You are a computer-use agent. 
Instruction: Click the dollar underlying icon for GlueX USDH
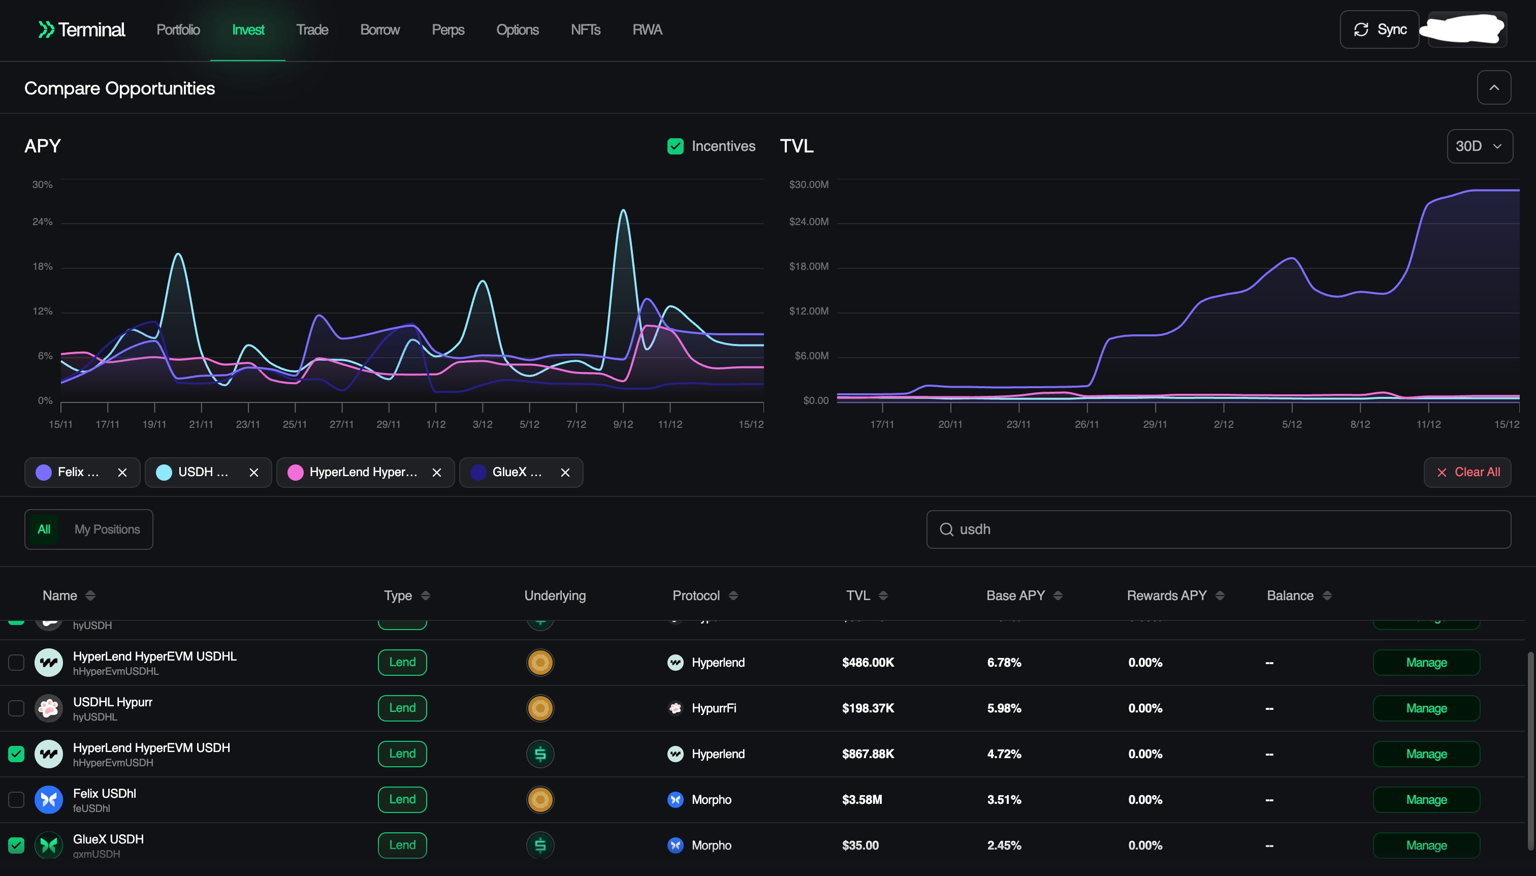(539, 846)
